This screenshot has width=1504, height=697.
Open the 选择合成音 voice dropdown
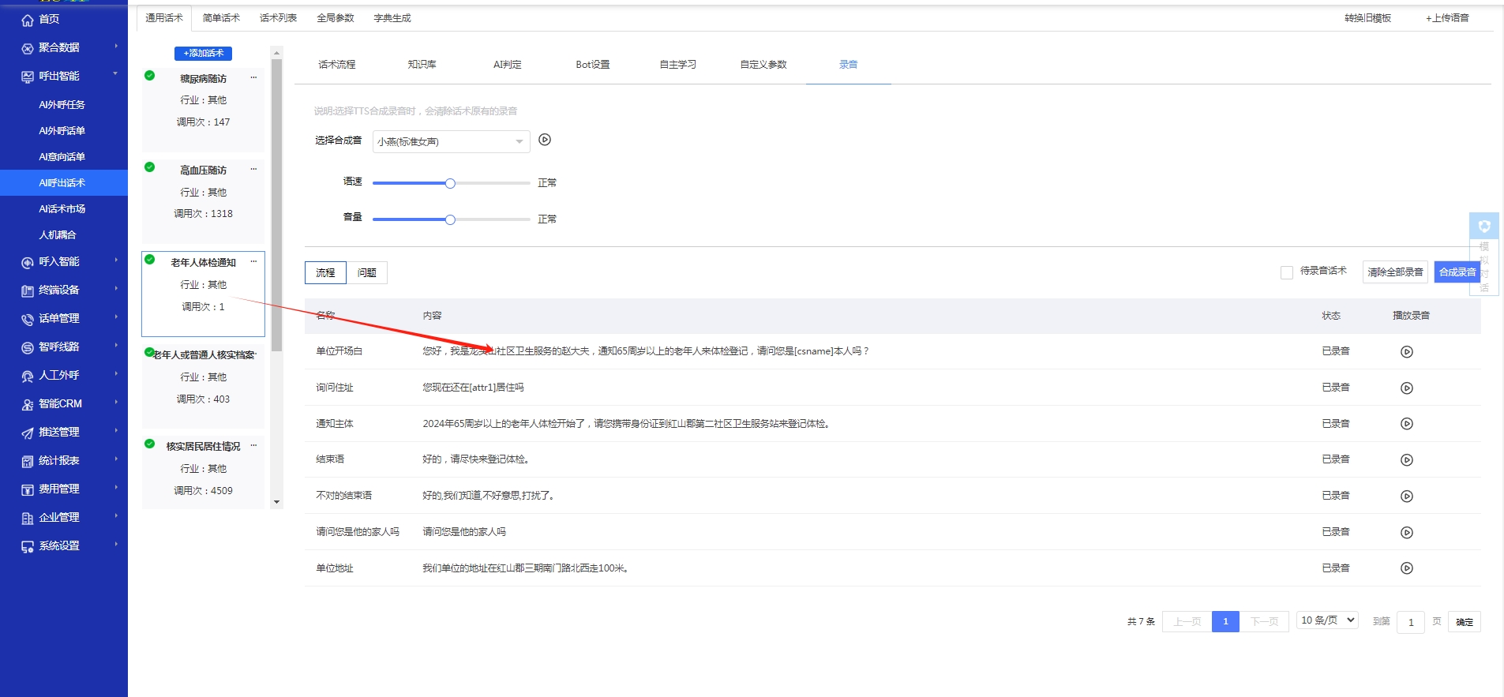coord(451,142)
